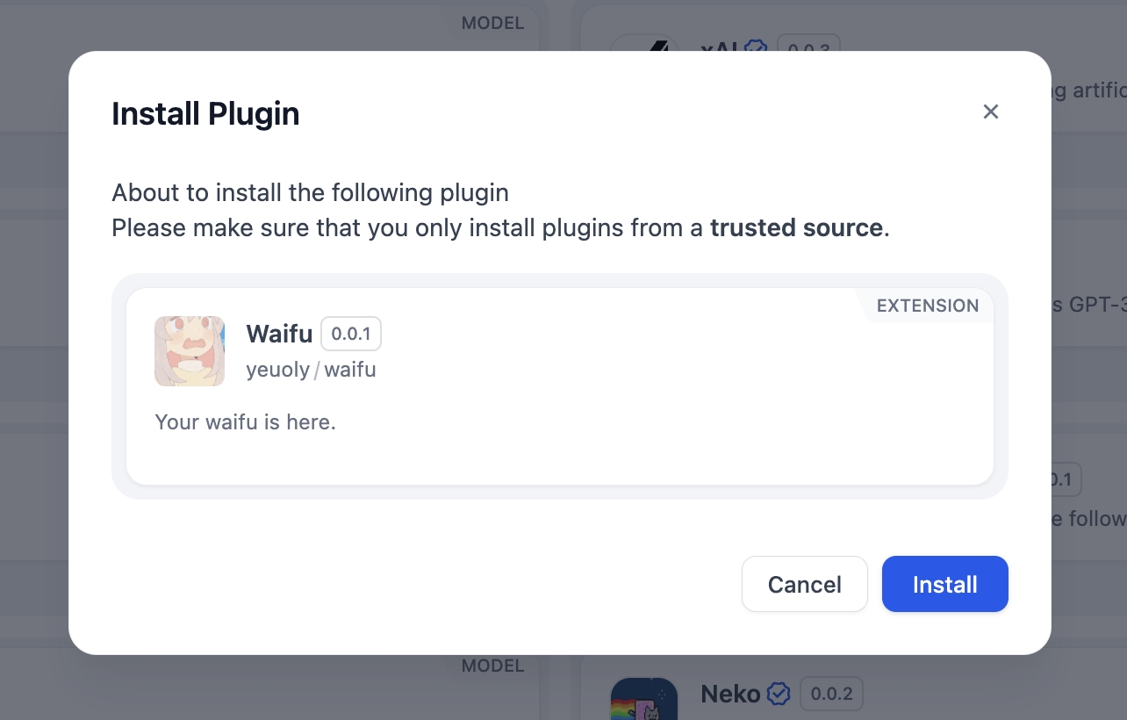Click the yeuoly/waifu author path

coord(311,370)
